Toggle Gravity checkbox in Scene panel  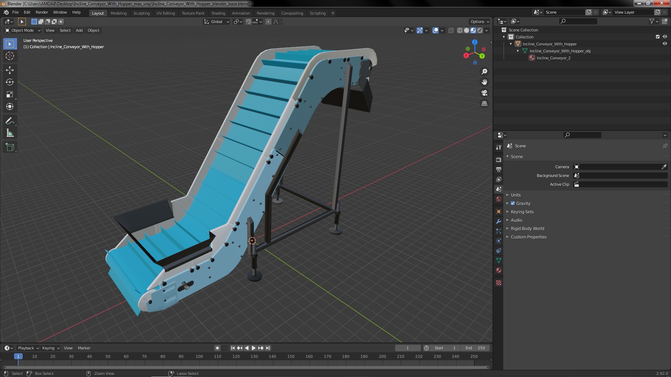click(513, 203)
